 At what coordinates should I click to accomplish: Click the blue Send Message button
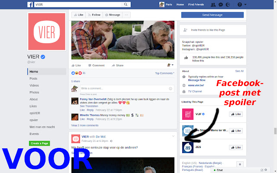click(x=213, y=15)
